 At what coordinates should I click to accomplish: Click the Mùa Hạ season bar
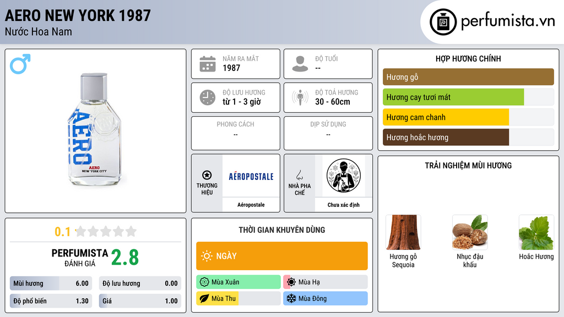[326, 282]
